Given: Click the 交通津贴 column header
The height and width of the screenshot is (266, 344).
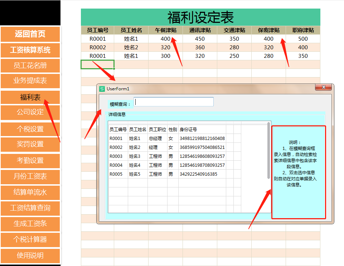Looking at the screenshot, I should tap(234, 30).
